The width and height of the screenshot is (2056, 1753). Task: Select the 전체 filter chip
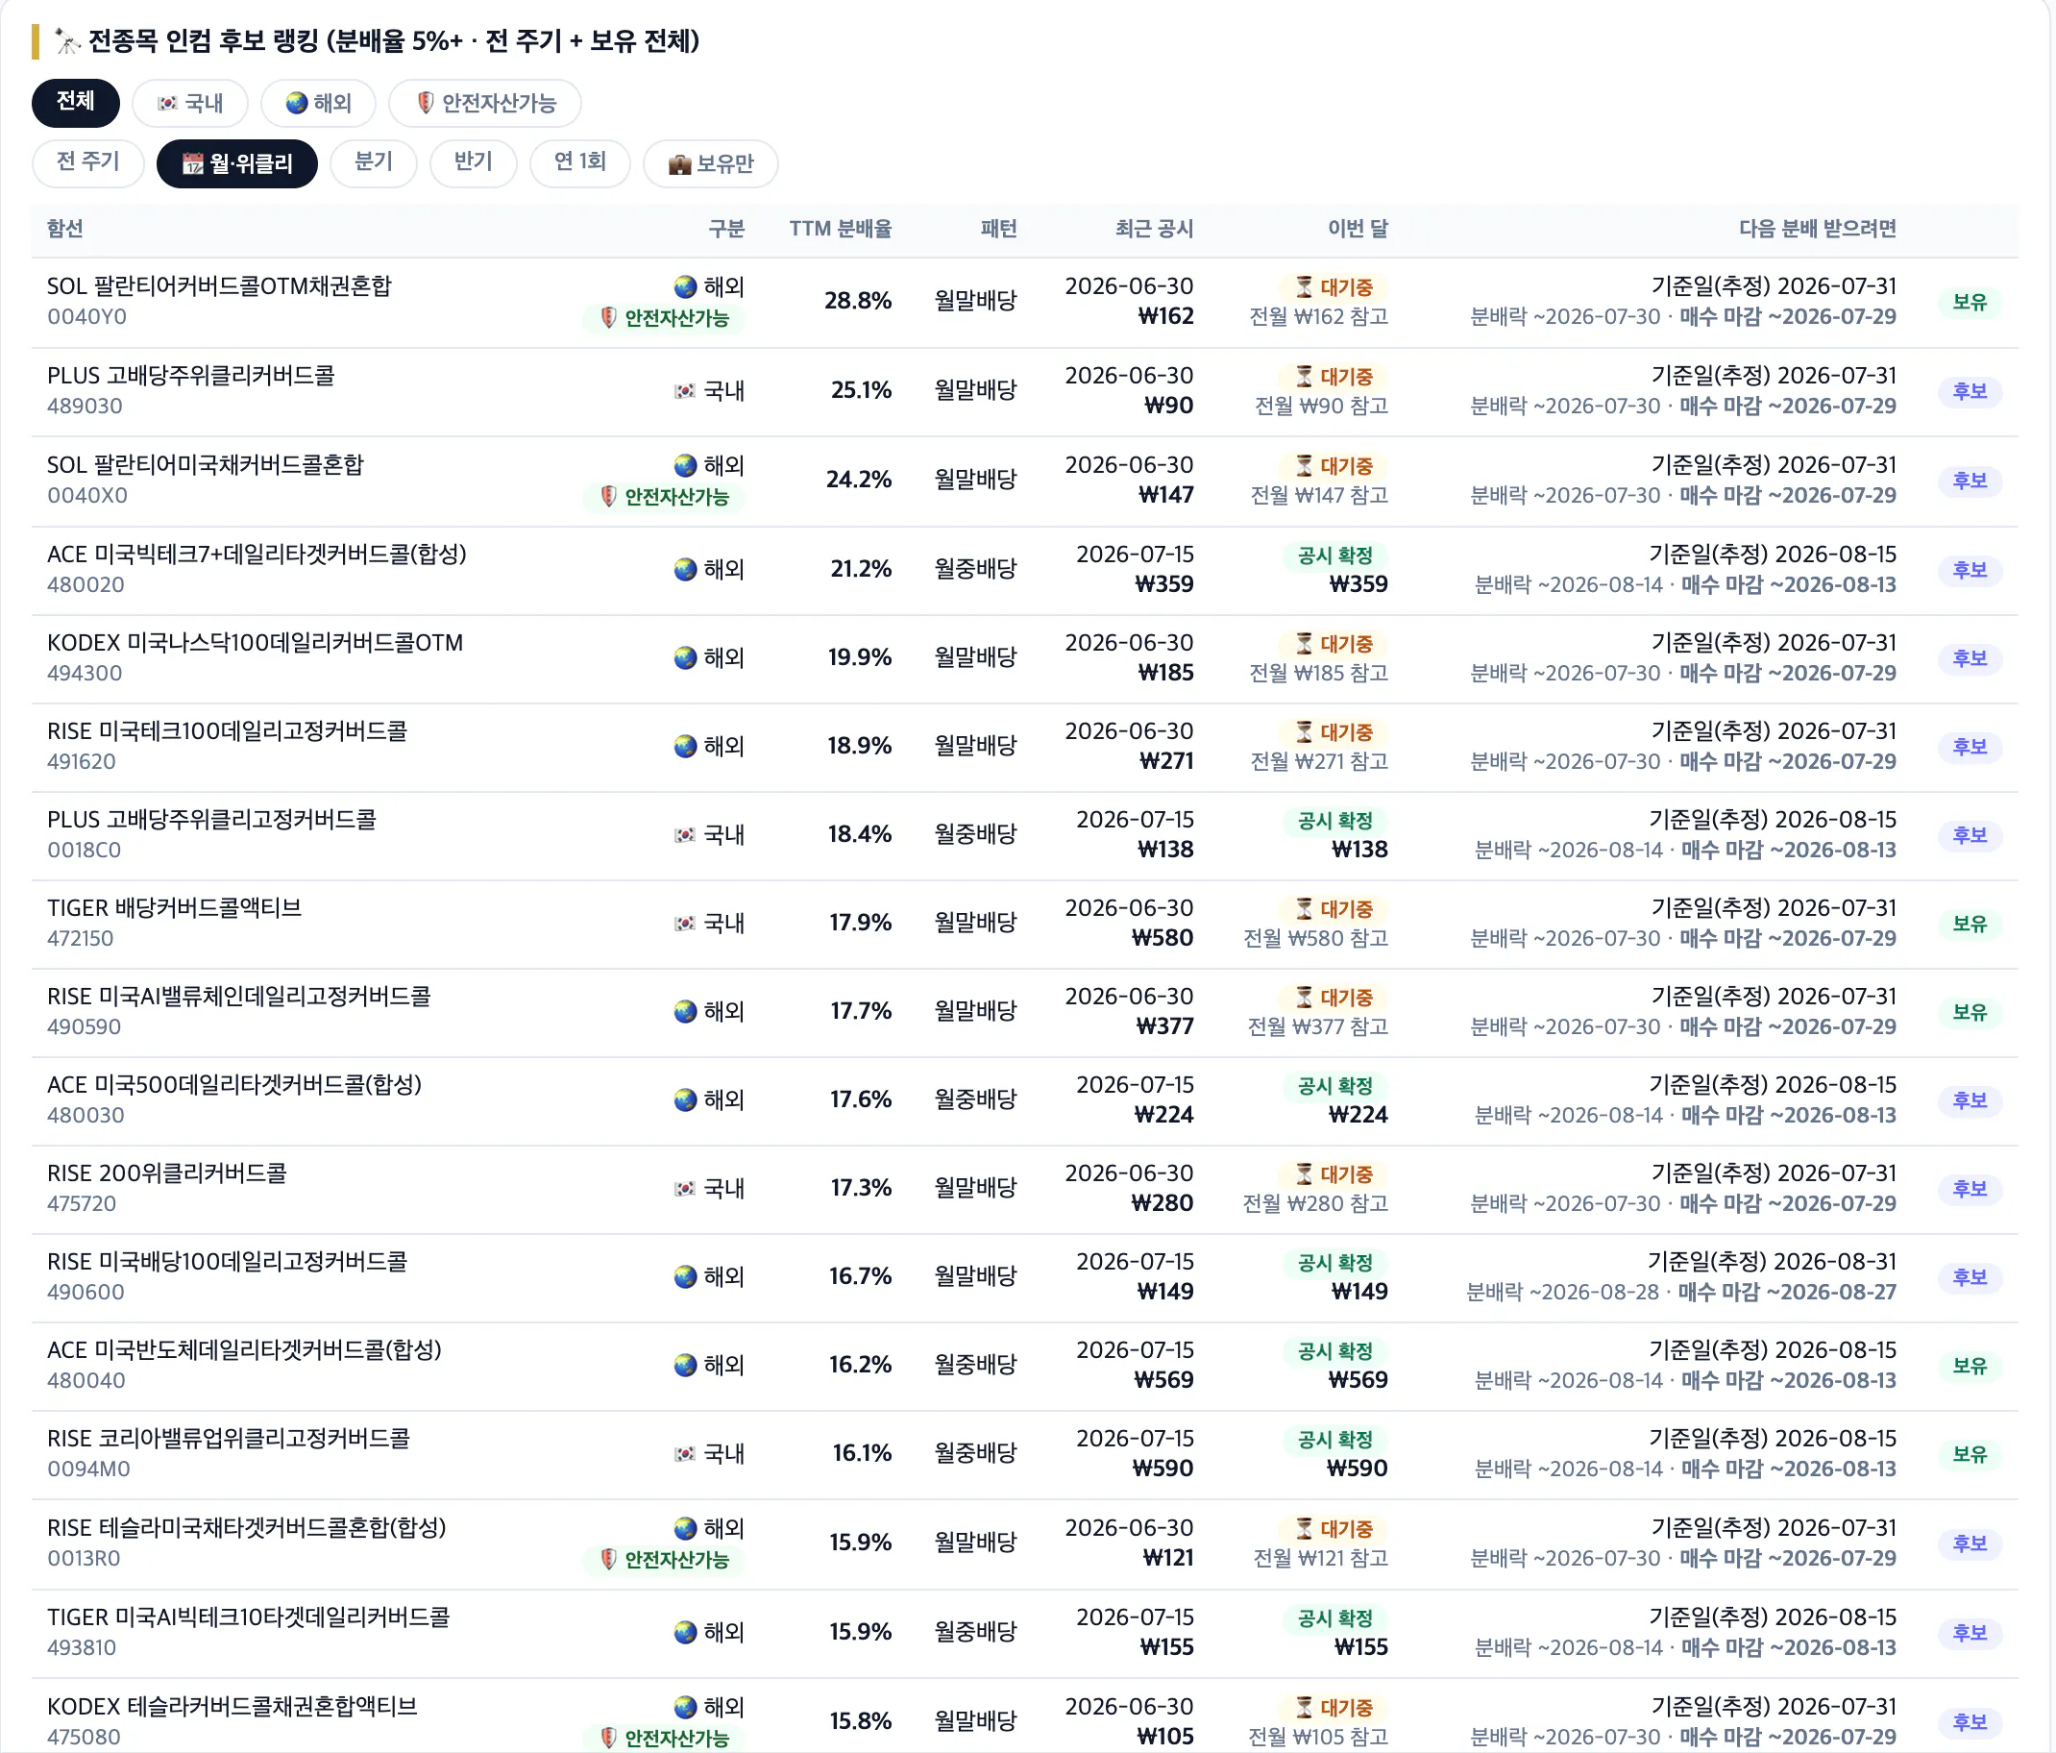click(75, 102)
